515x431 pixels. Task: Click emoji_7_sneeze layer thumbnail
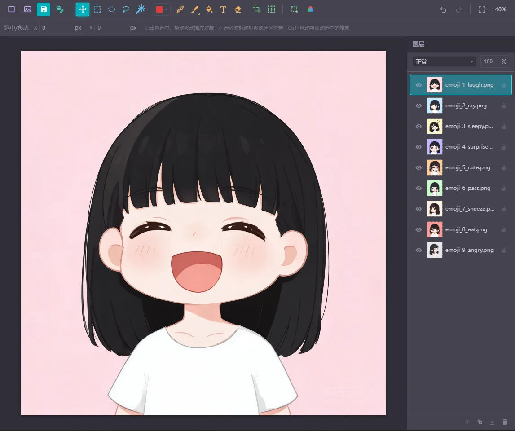pos(435,209)
